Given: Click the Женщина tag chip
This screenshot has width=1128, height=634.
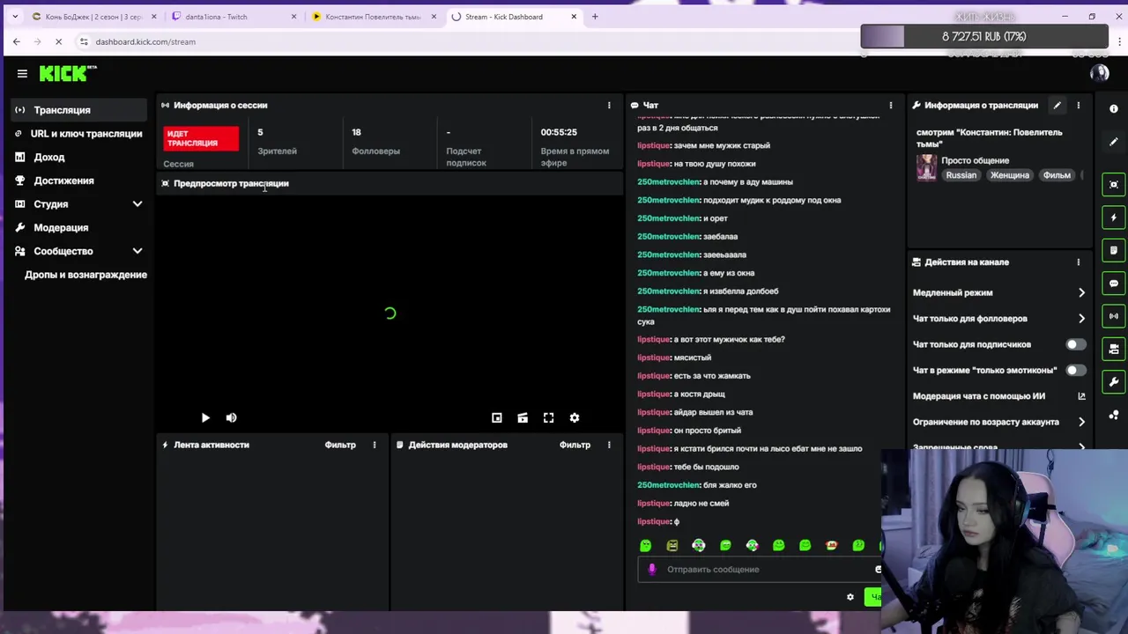Looking at the screenshot, I should click(x=1010, y=175).
